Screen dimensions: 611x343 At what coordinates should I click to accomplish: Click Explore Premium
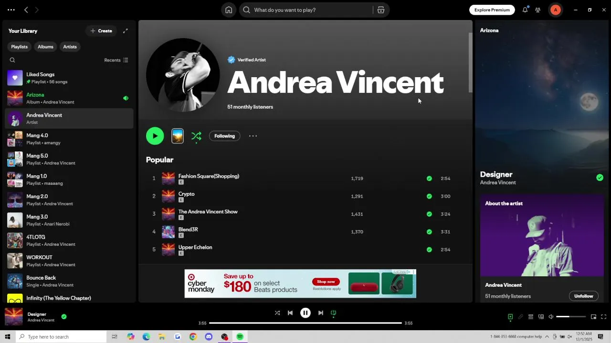click(492, 10)
